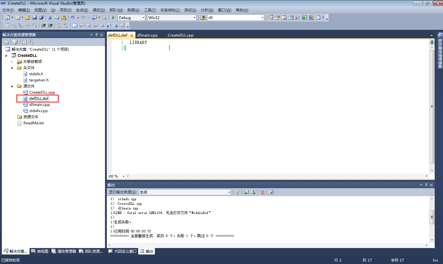Switch to the CreateDLL.cpp editor tab
The width and height of the screenshot is (443, 264).
click(x=181, y=35)
